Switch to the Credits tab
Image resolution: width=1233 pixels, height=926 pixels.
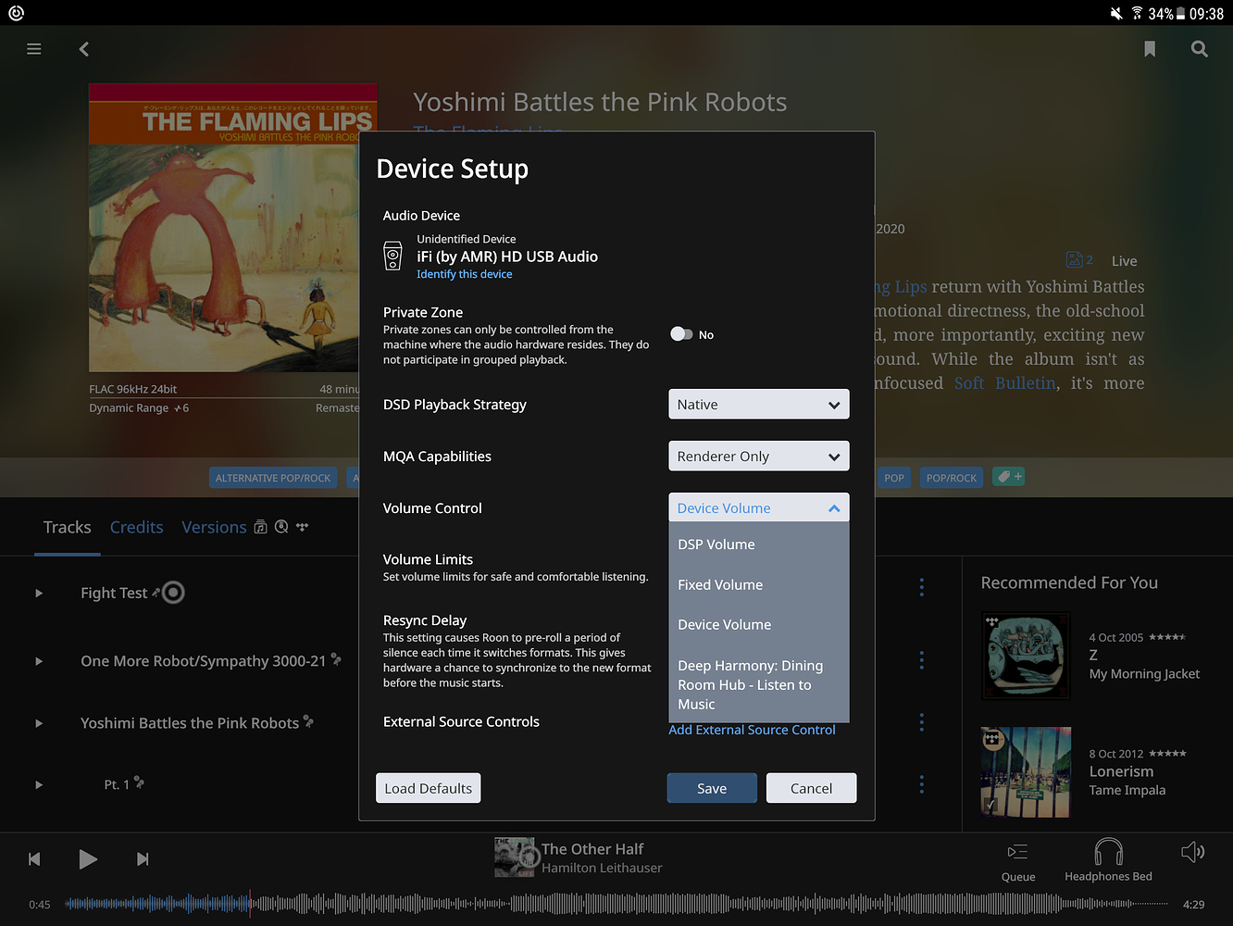point(136,527)
